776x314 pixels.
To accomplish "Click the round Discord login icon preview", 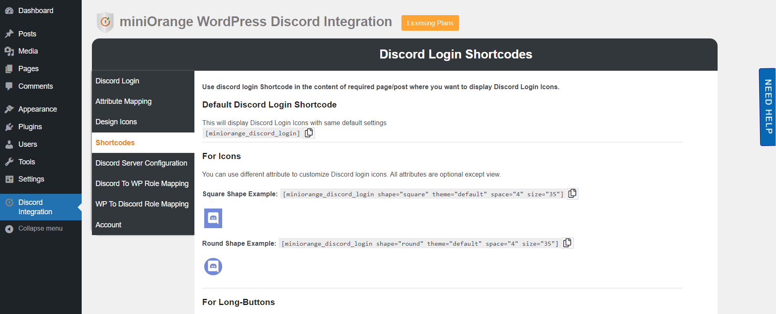I will click(x=213, y=267).
